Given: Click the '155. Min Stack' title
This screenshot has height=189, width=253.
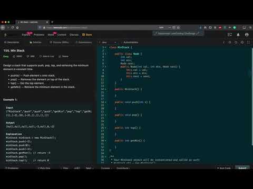Looking at the screenshot, I should pos(14,50).
